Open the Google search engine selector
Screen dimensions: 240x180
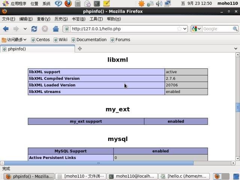196,29
